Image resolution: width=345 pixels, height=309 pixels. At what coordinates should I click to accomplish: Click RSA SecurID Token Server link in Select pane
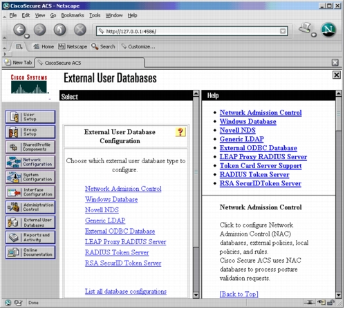point(123,263)
